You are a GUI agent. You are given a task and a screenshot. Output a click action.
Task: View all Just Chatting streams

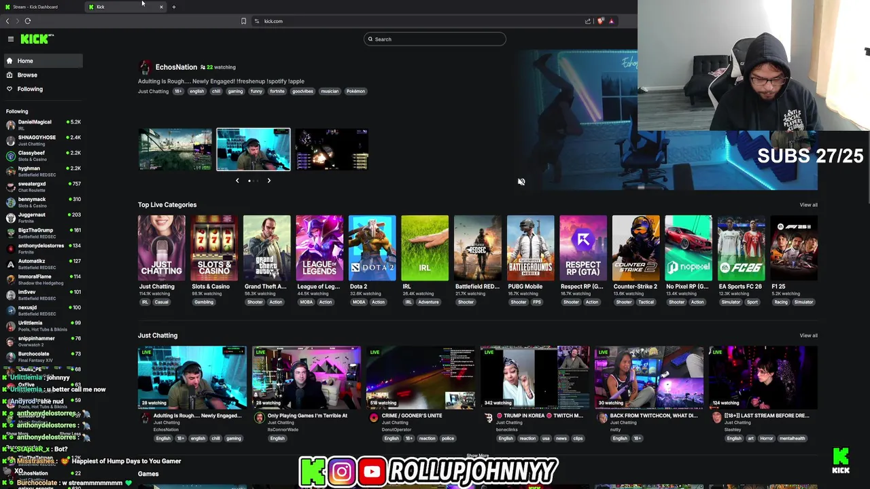[808, 336]
